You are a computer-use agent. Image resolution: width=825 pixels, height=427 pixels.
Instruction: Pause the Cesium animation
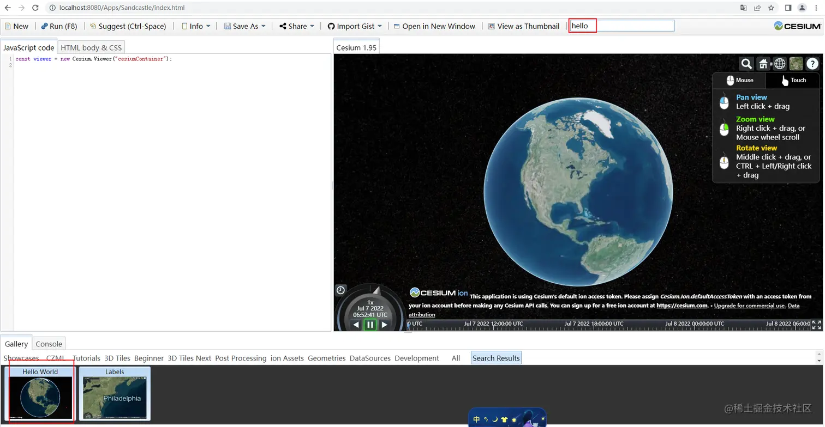point(370,325)
